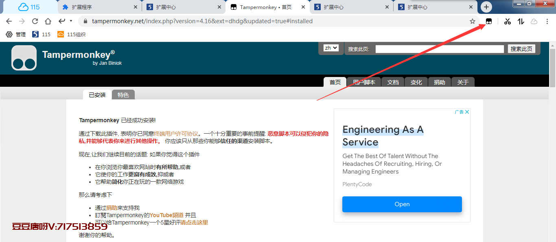Open the three-dot browser menu
Image resolution: width=556 pixels, height=242 pixels.
[547, 21]
